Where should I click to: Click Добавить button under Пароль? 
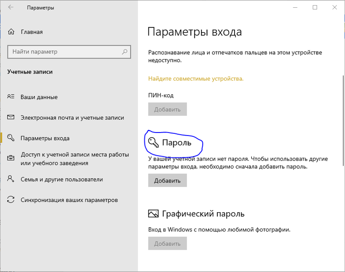(x=167, y=180)
